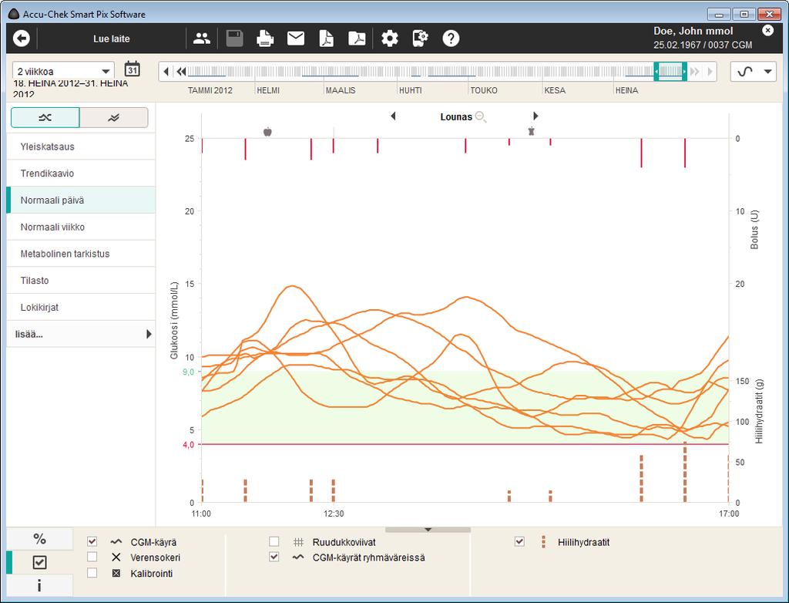Click the save floppy disk icon

[234, 39]
